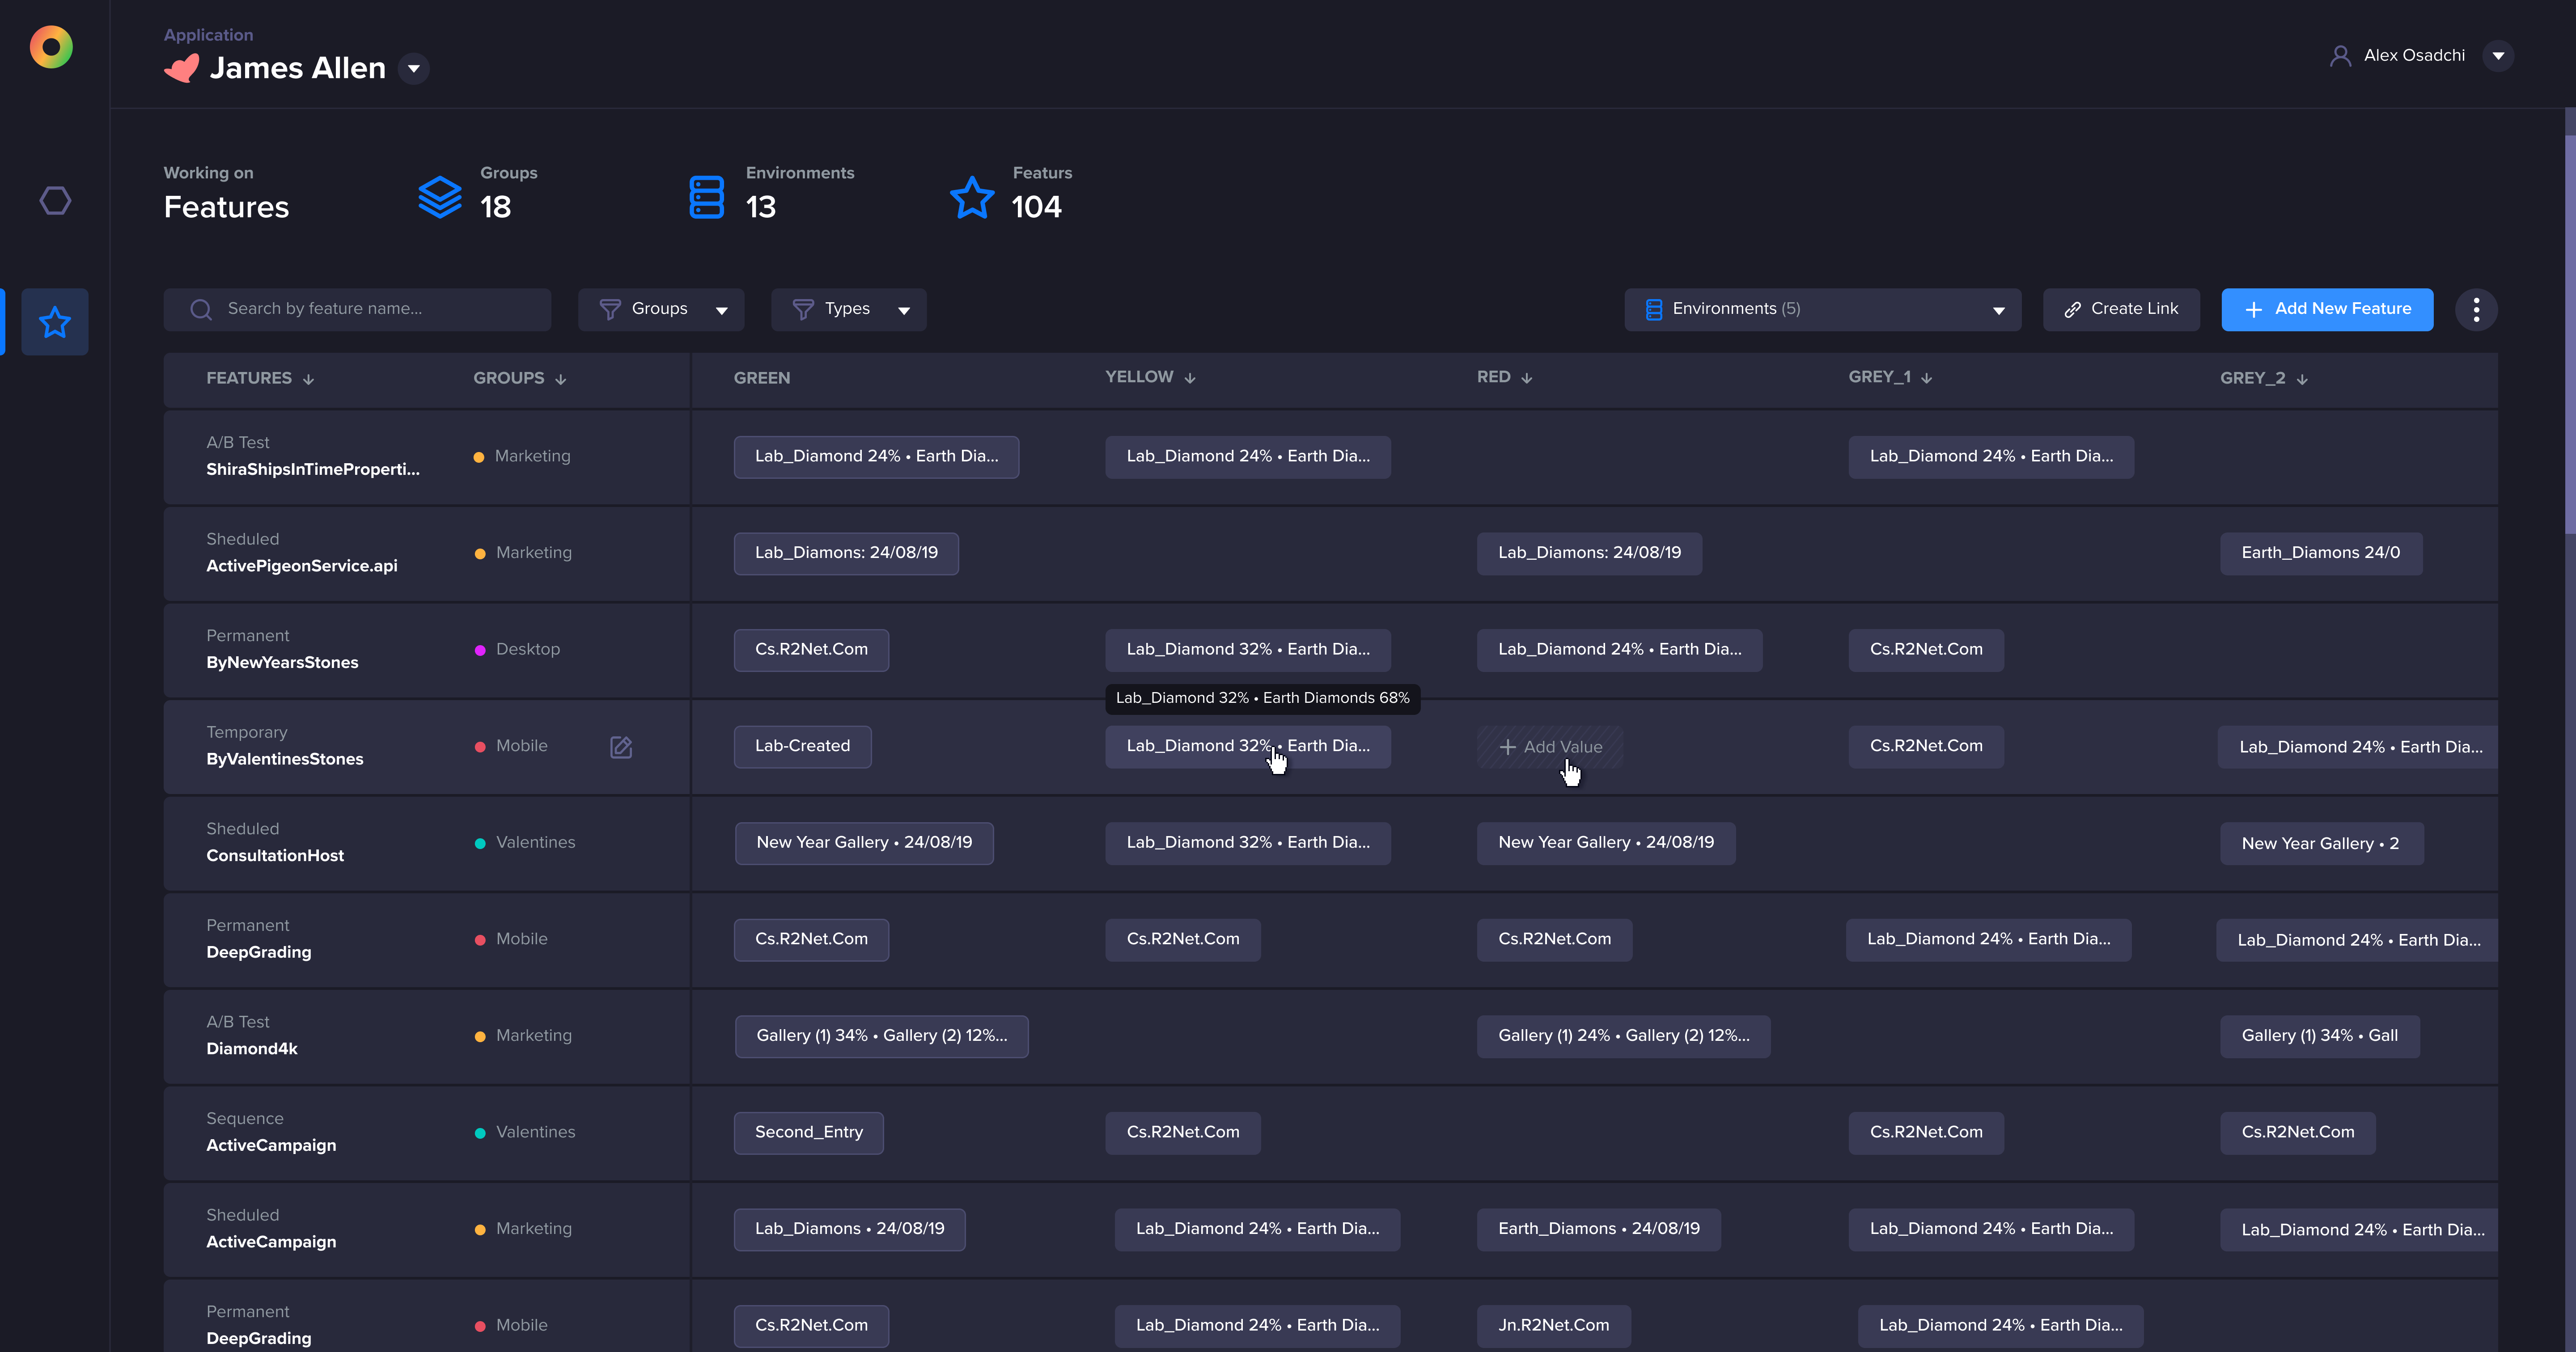The width and height of the screenshot is (2576, 1352).
Task: Click the Groups 18 stat
Action: 478,195
